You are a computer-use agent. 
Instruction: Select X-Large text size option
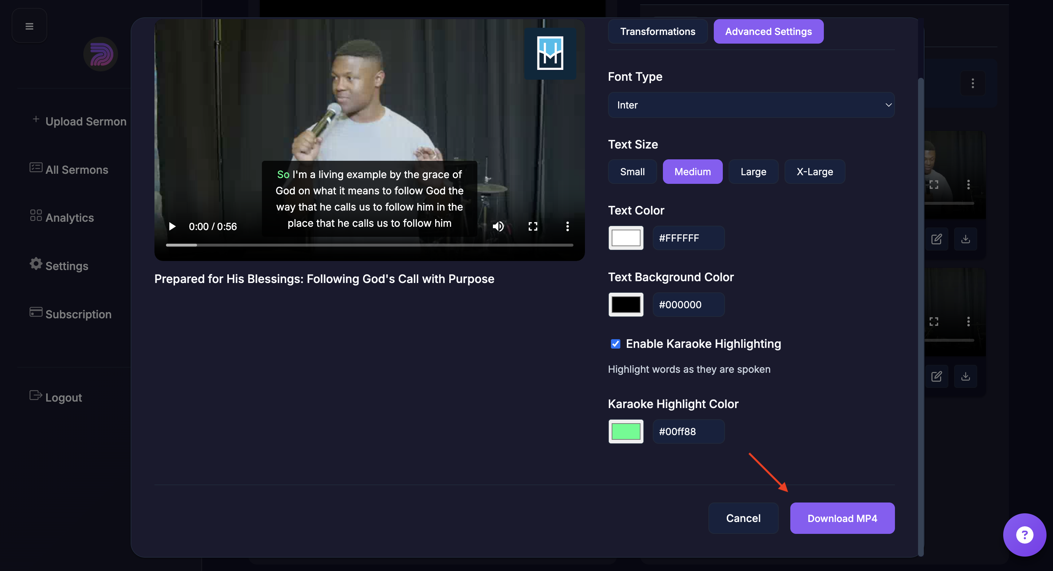[x=814, y=172]
